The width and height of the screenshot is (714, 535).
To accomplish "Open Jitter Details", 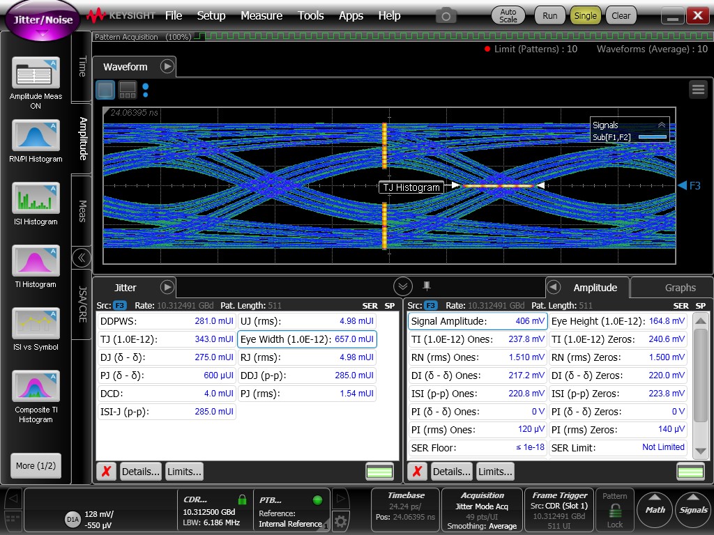I will tap(140, 472).
